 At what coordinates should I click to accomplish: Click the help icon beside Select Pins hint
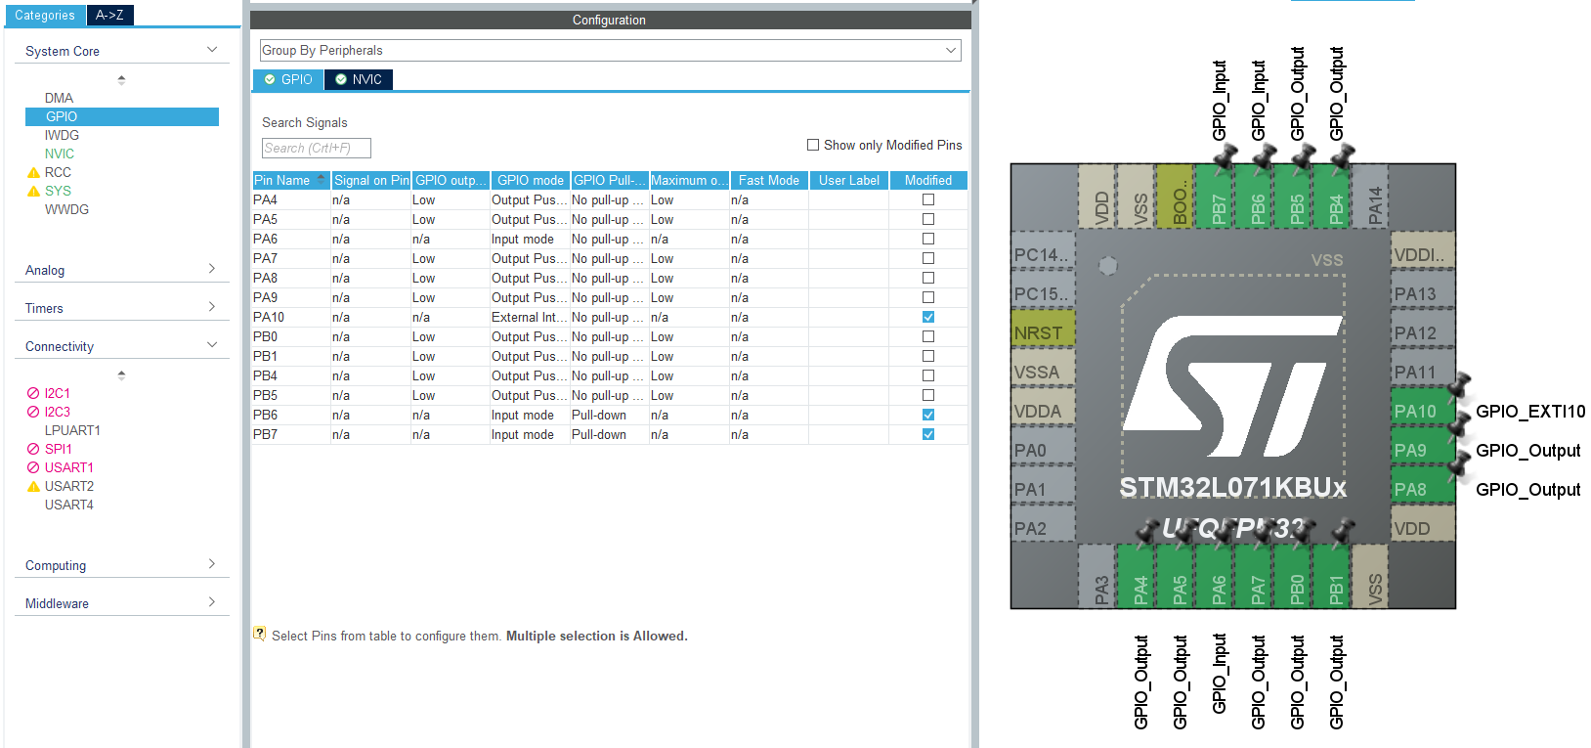259,634
